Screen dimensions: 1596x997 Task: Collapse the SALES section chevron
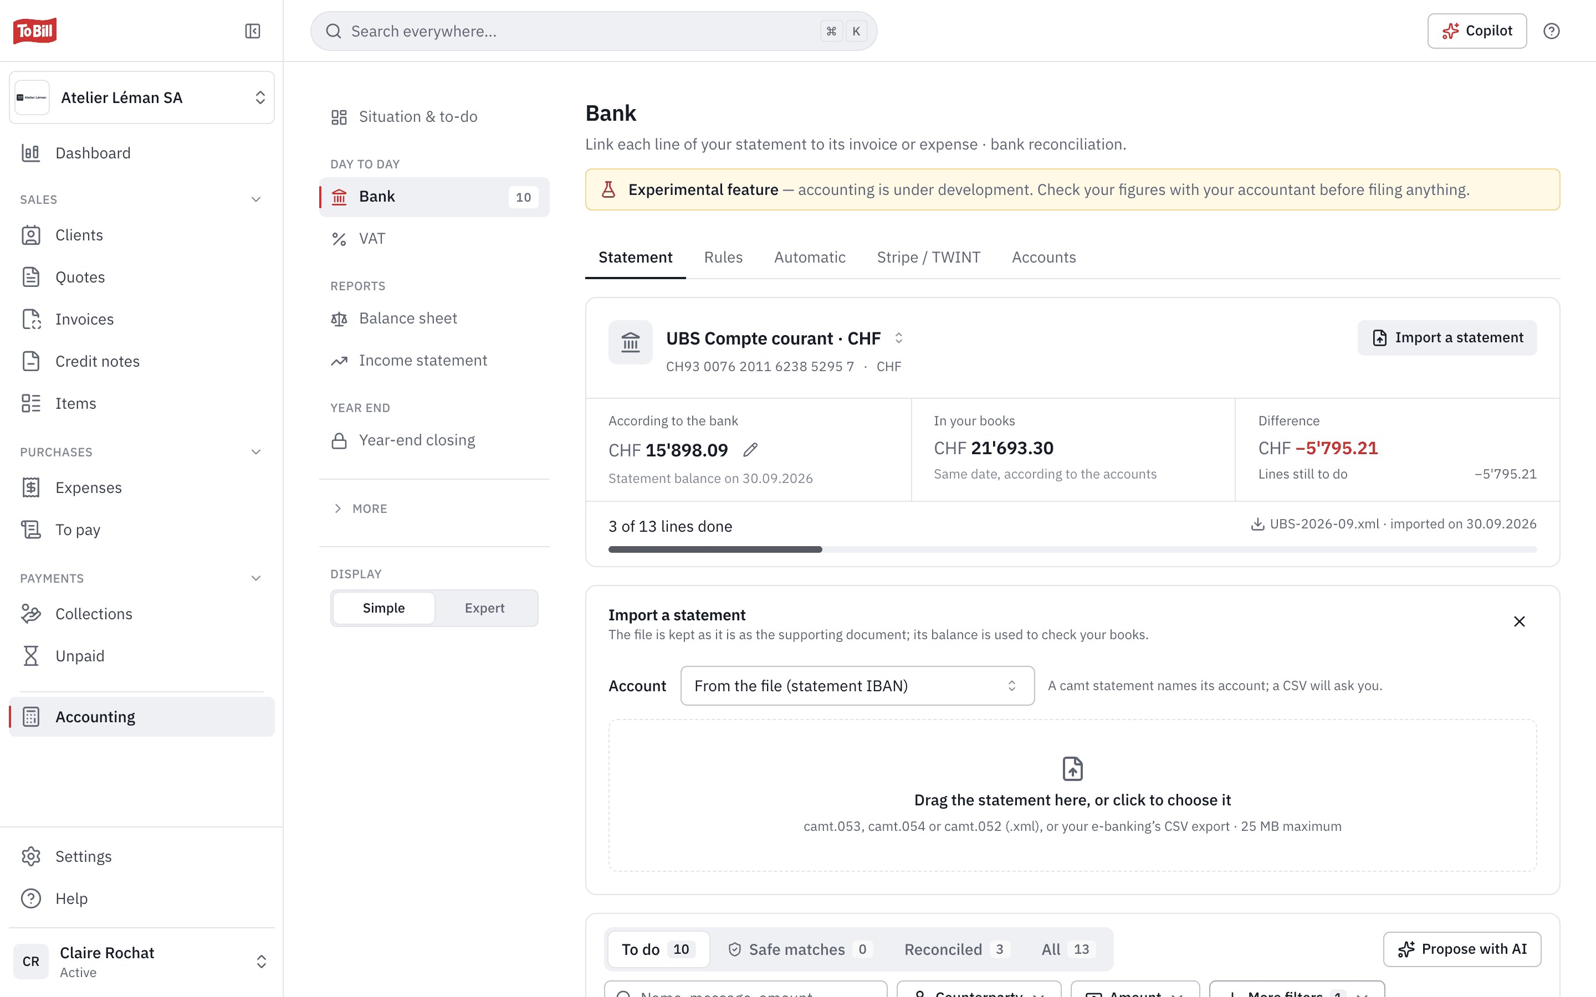(257, 200)
